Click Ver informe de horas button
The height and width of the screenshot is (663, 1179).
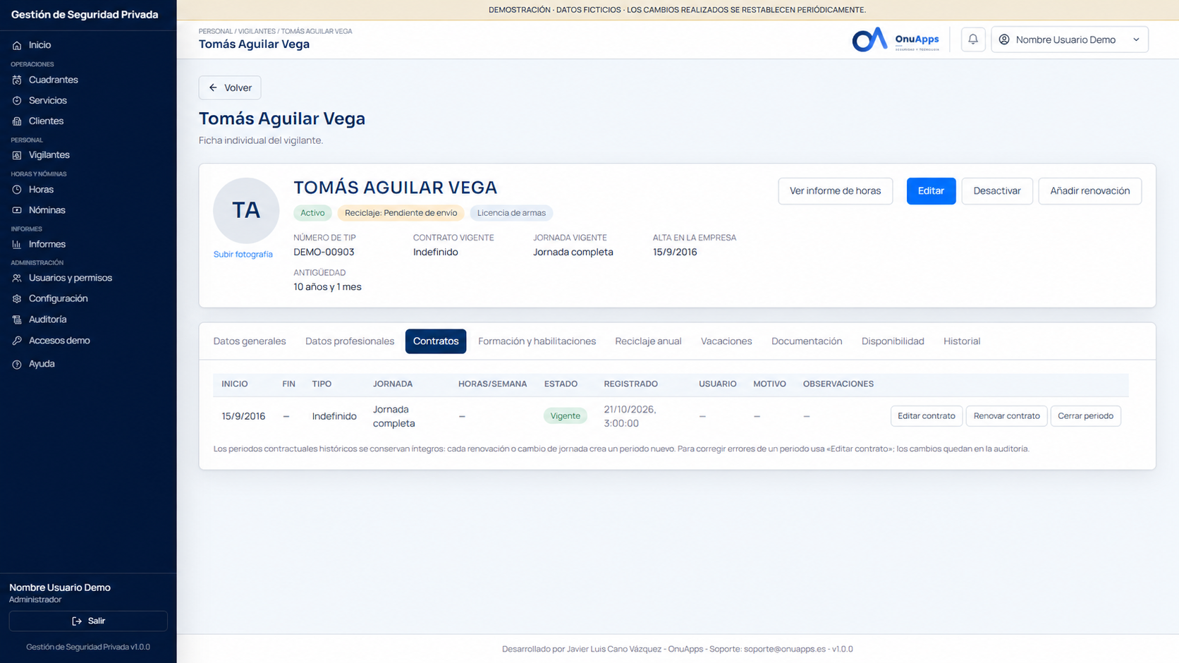835,191
